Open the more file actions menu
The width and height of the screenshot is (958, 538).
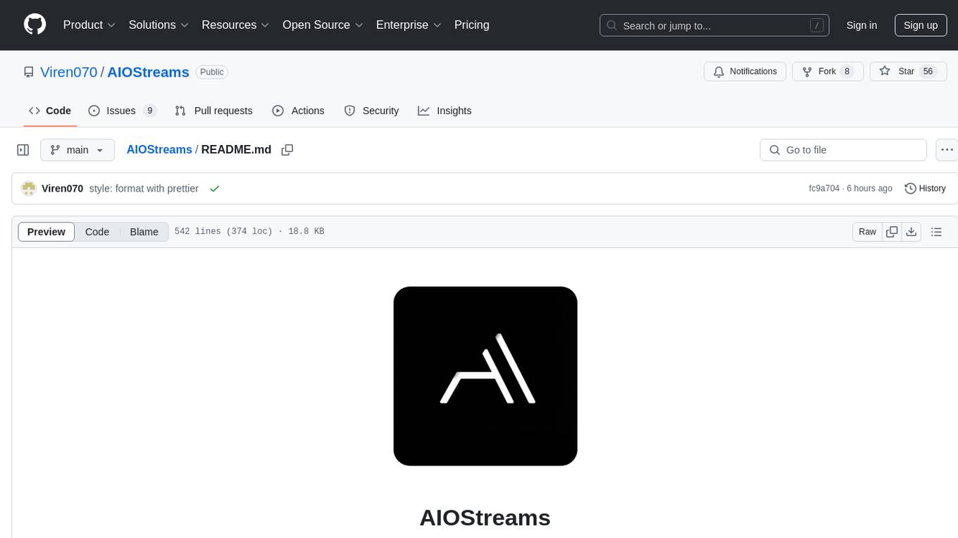click(947, 150)
